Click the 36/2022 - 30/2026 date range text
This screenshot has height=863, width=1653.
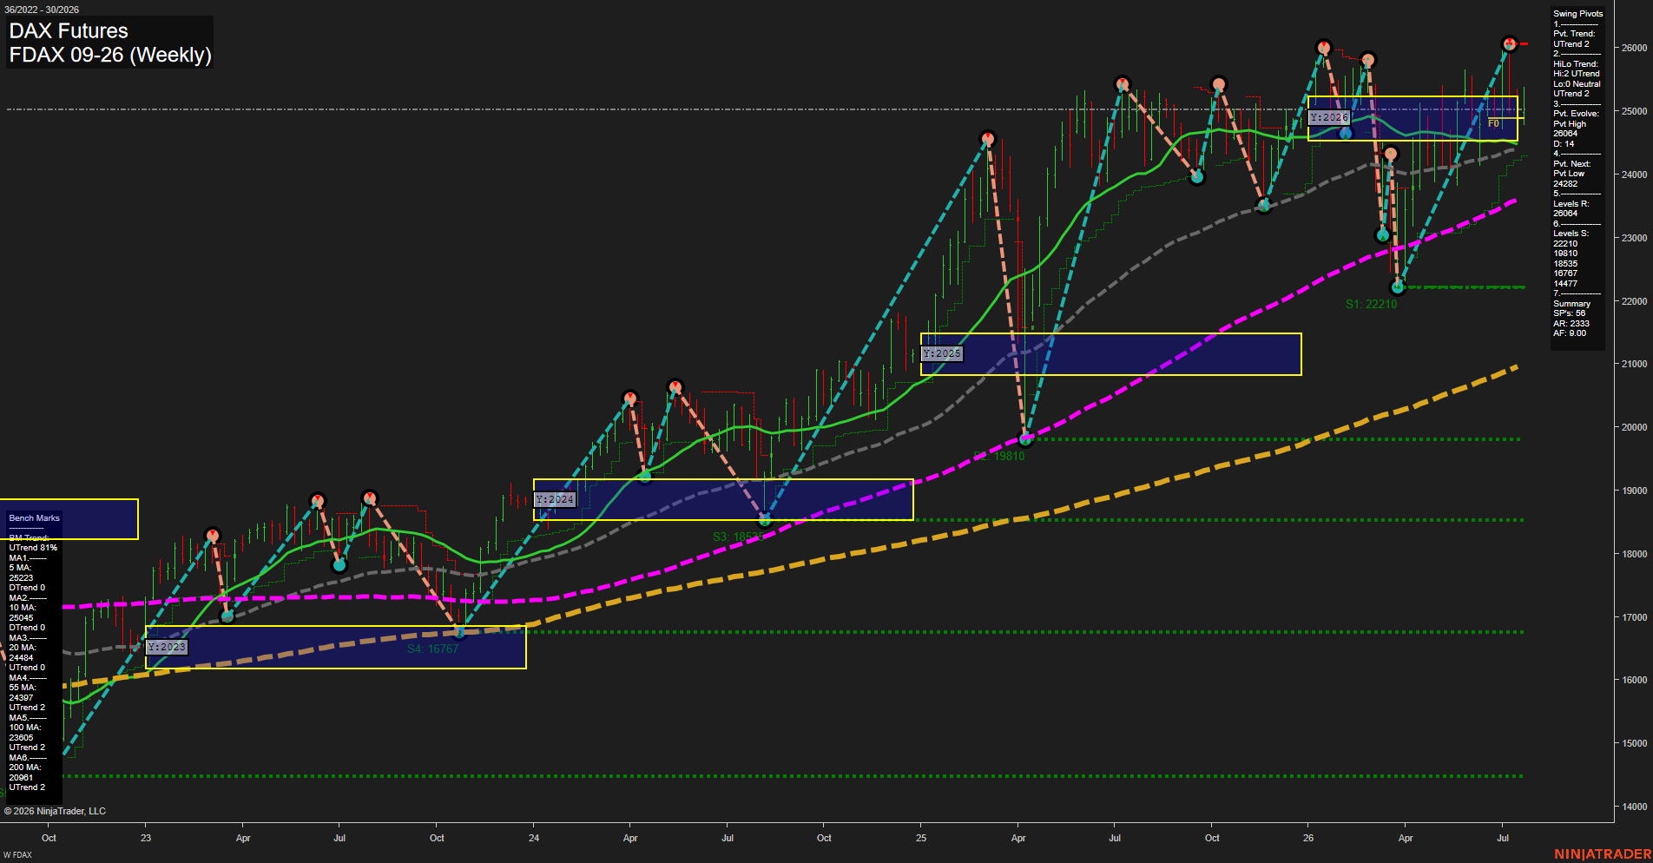coord(42,10)
